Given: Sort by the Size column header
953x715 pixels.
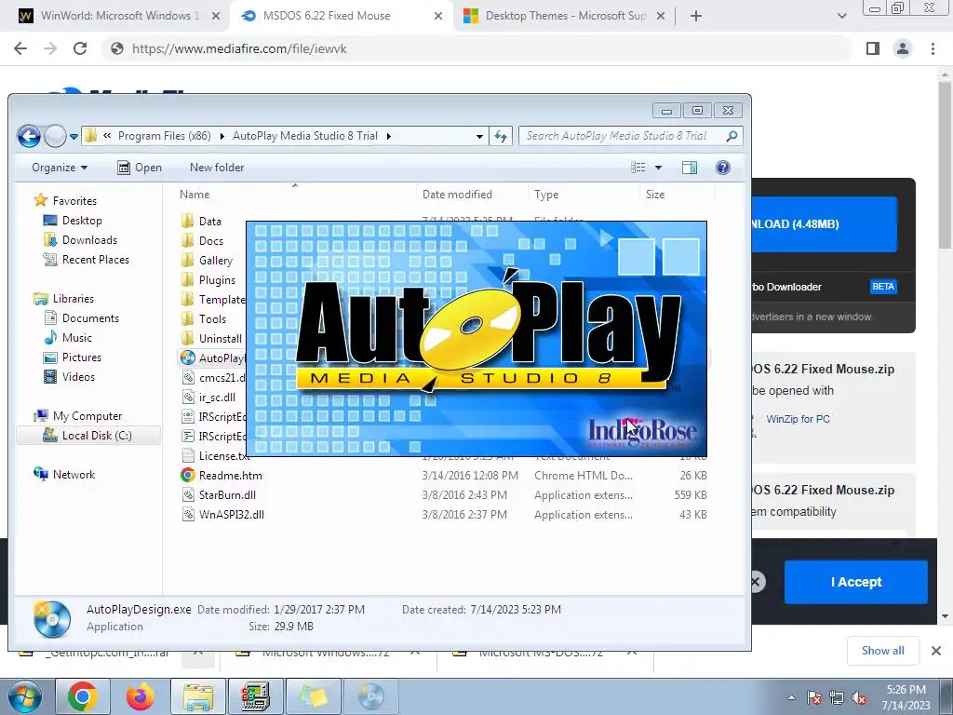Looking at the screenshot, I should tap(654, 195).
